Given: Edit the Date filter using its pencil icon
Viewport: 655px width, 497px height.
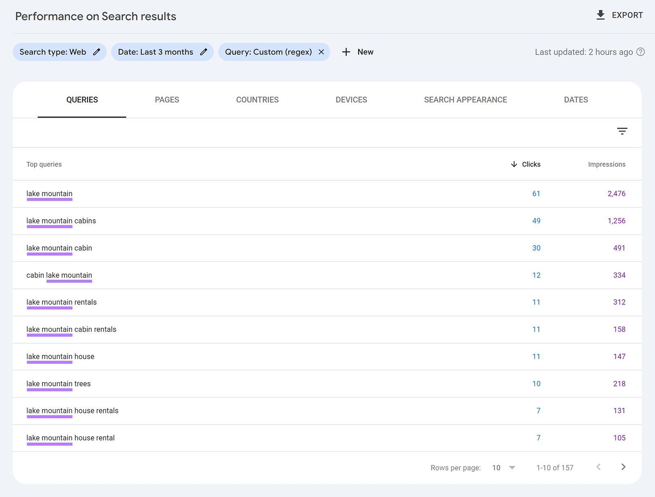Looking at the screenshot, I should click(x=203, y=52).
